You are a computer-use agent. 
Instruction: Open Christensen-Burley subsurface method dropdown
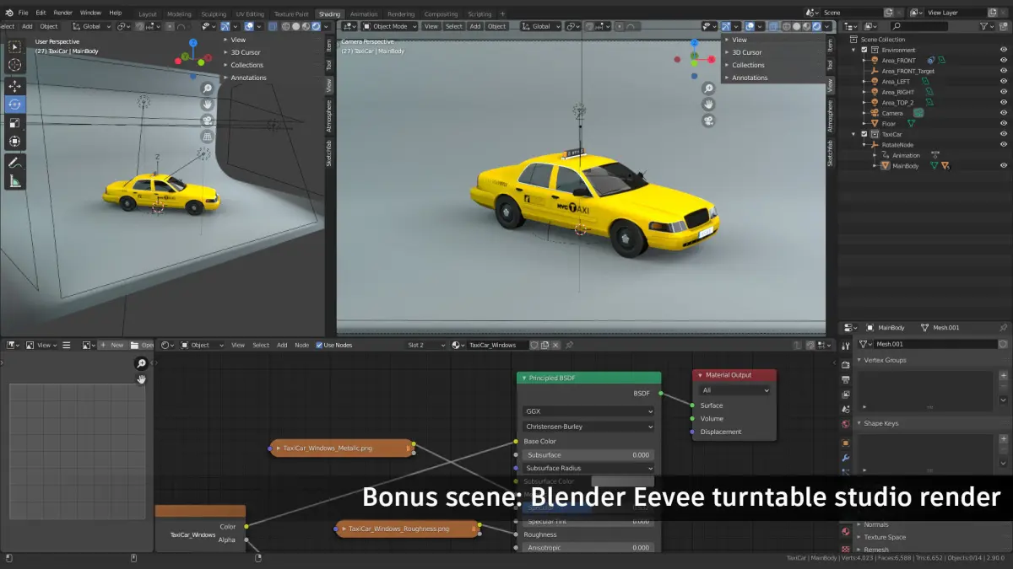[588, 427]
